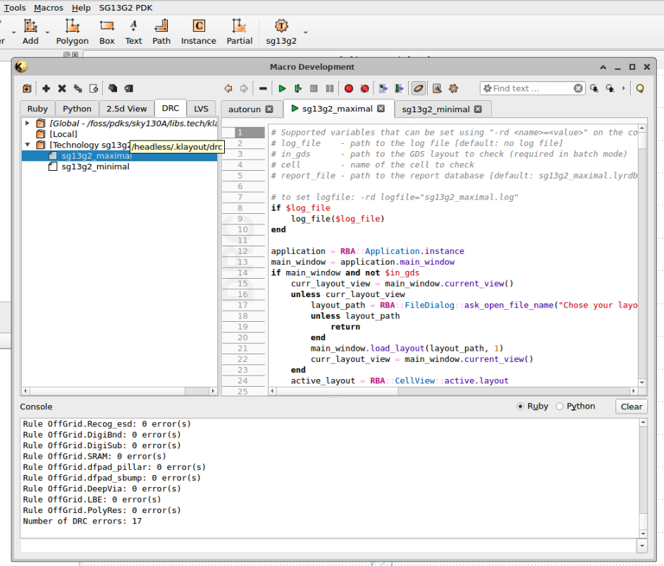Open the SG13G2 PDK menu

[x=125, y=8]
